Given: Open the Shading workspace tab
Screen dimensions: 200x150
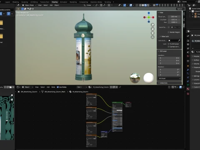Looking at the screenshot, I should 55,2.
